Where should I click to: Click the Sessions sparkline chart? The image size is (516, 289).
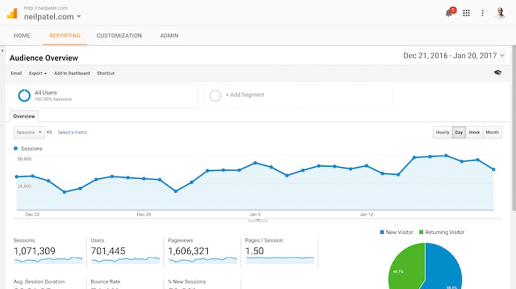coord(49,261)
